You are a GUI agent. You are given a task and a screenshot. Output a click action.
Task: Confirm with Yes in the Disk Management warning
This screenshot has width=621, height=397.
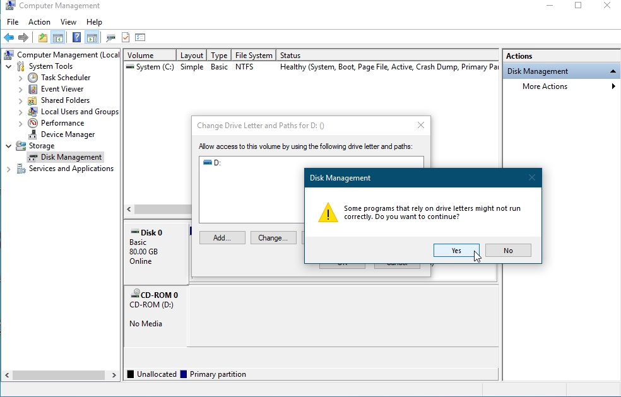click(x=456, y=251)
